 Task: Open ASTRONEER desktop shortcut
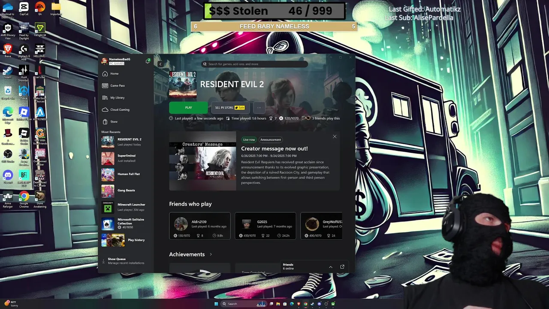point(40,113)
